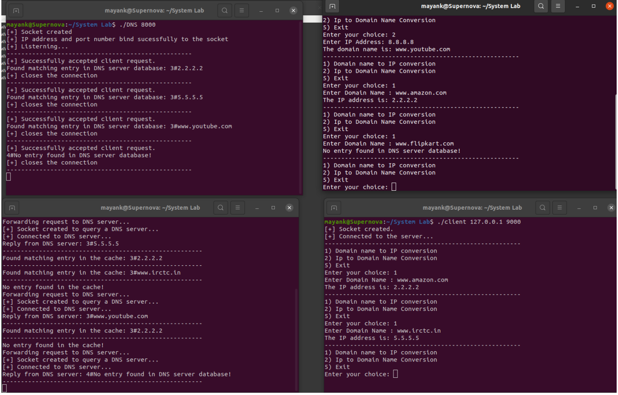
Task: Expand the menu in the top-right terminal
Action: (558, 6)
